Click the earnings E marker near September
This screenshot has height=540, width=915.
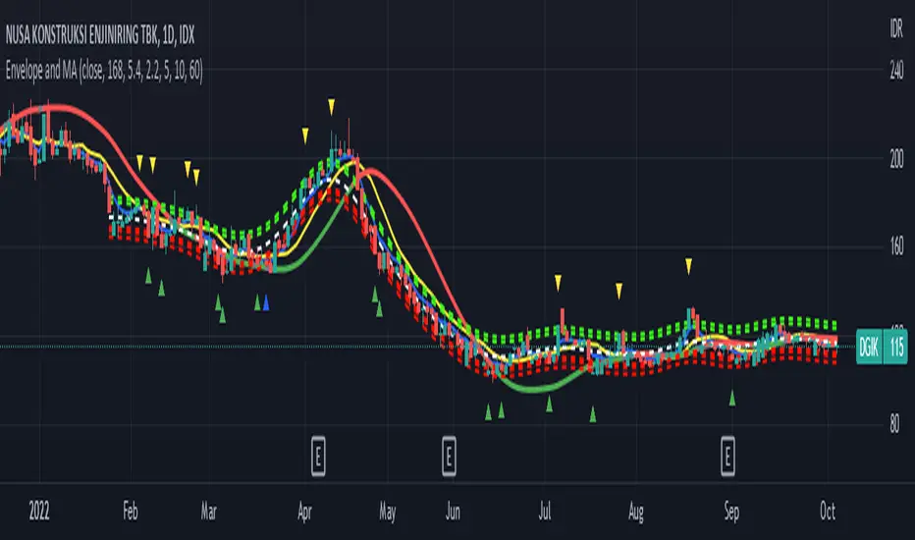pos(727,456)
